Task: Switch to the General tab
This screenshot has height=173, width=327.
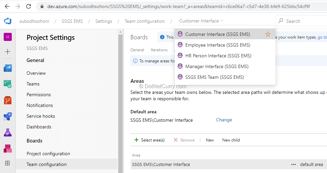Action: point(137,50)
